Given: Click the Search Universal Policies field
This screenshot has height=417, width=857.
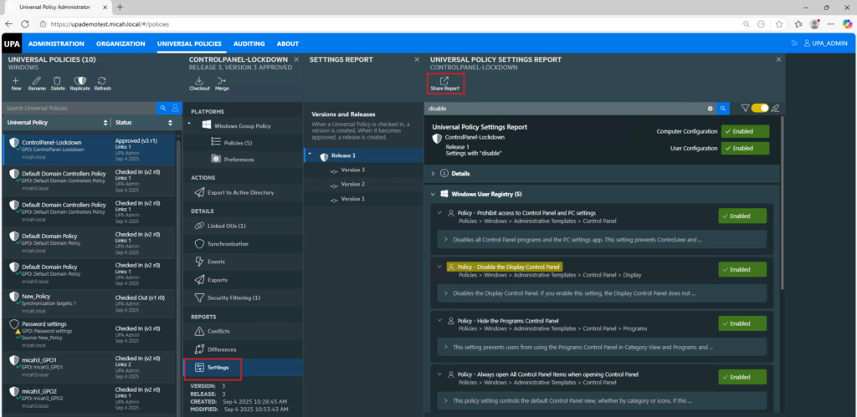Looking at the screenshot, I should (x=80, y=109).
